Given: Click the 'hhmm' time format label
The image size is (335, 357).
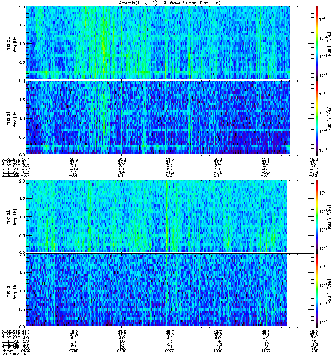Looking at the screenshot, I should tap(8, 351).
